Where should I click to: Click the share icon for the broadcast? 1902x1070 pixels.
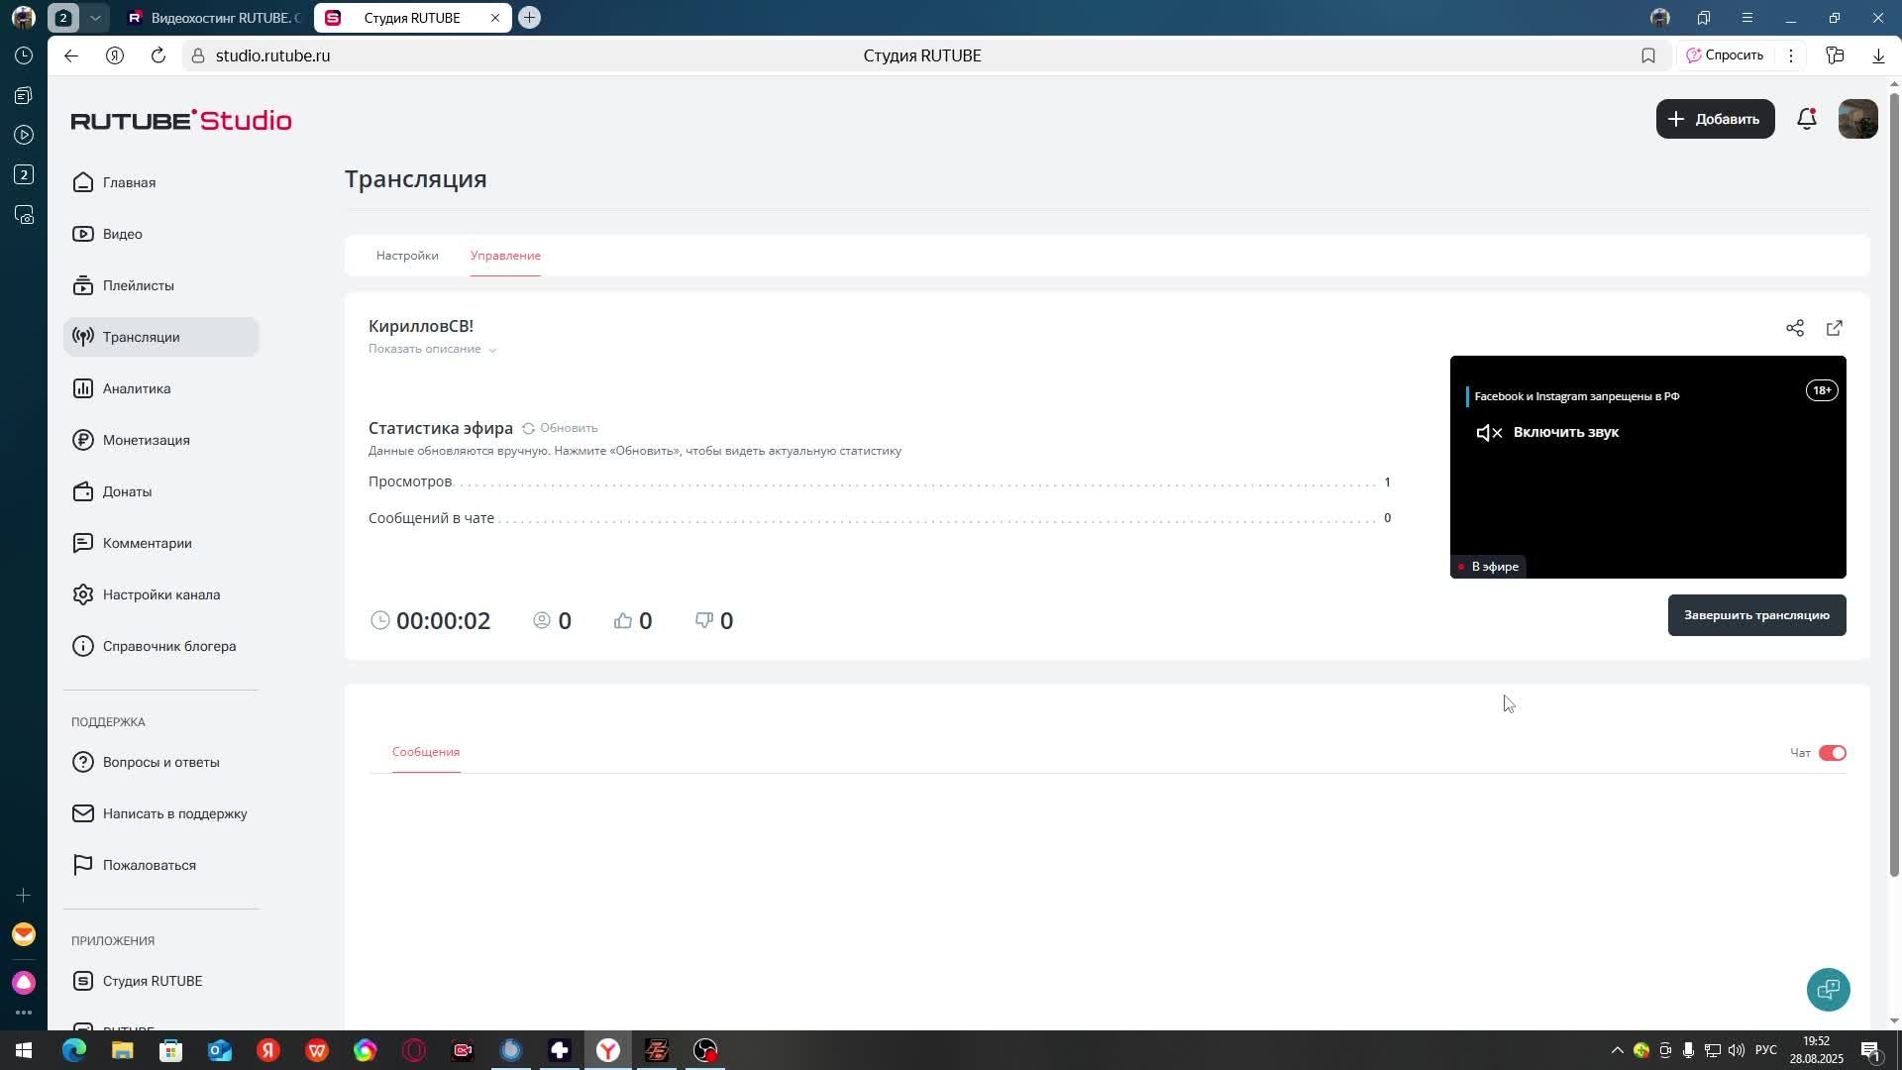1794,328
